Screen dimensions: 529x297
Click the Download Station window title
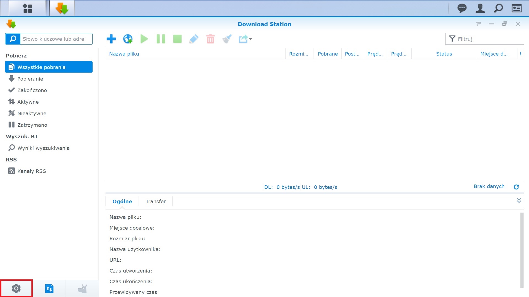pos(264,24)
